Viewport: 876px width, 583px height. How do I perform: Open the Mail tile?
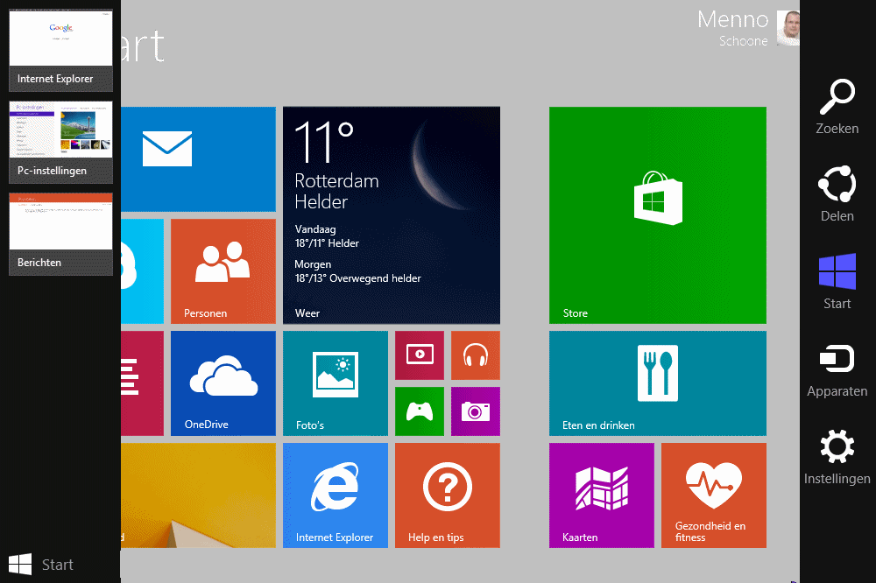point(198,159)
